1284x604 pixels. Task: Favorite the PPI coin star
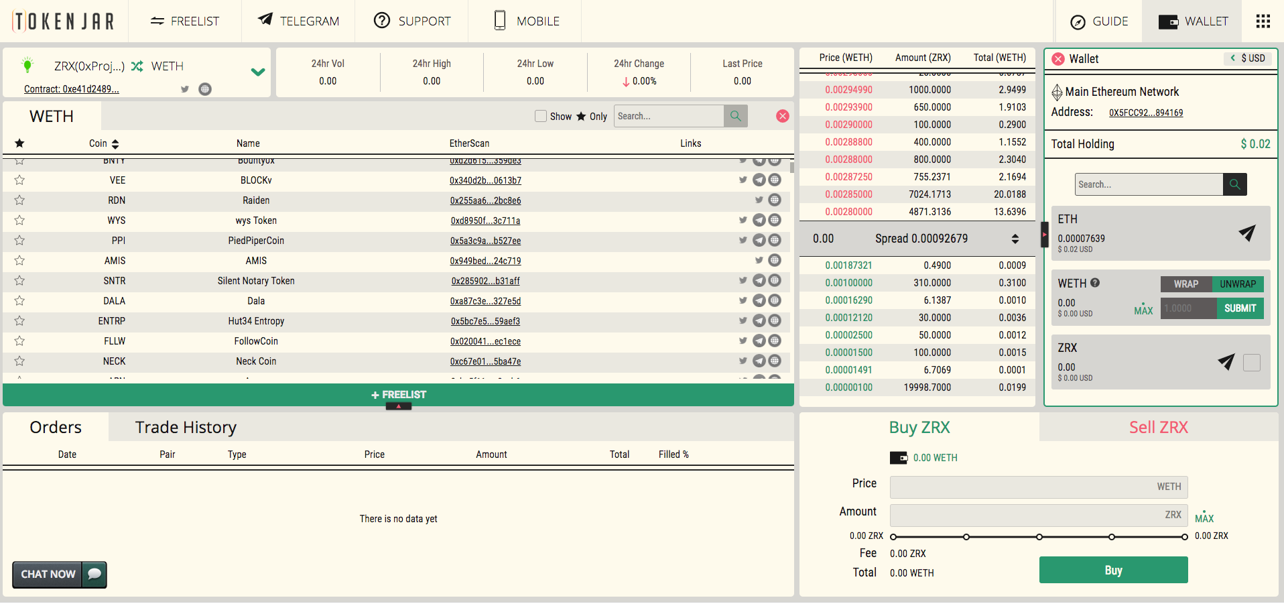[19, 240]
